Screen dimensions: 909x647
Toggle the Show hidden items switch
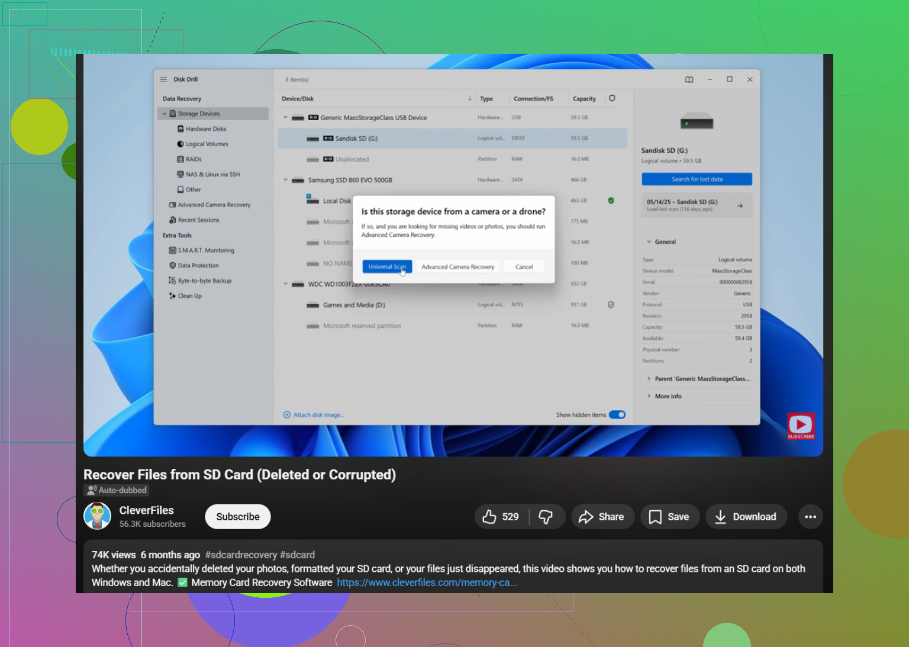click(x=617, y=415)
